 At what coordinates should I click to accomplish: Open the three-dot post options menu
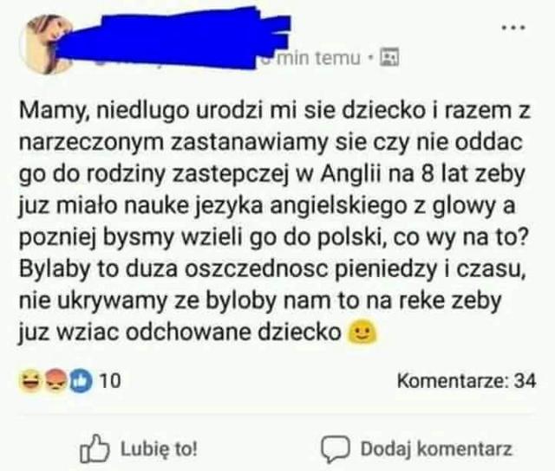513,28
